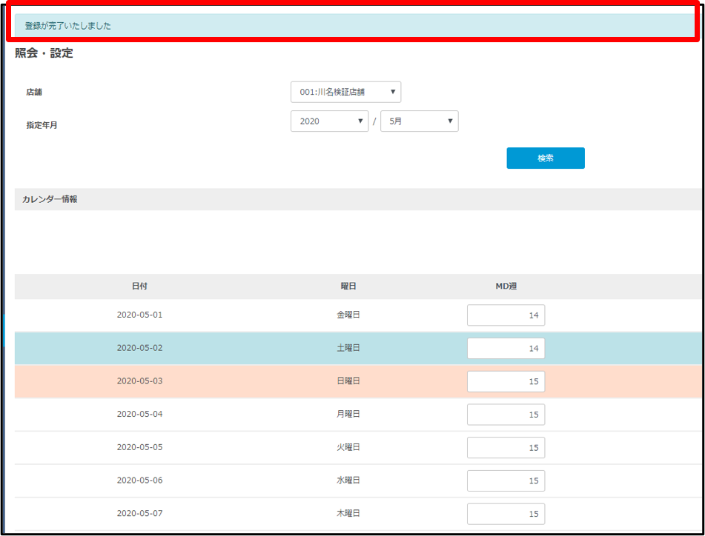Select the date cell 2020-05-07

click(x=139, y=513)
